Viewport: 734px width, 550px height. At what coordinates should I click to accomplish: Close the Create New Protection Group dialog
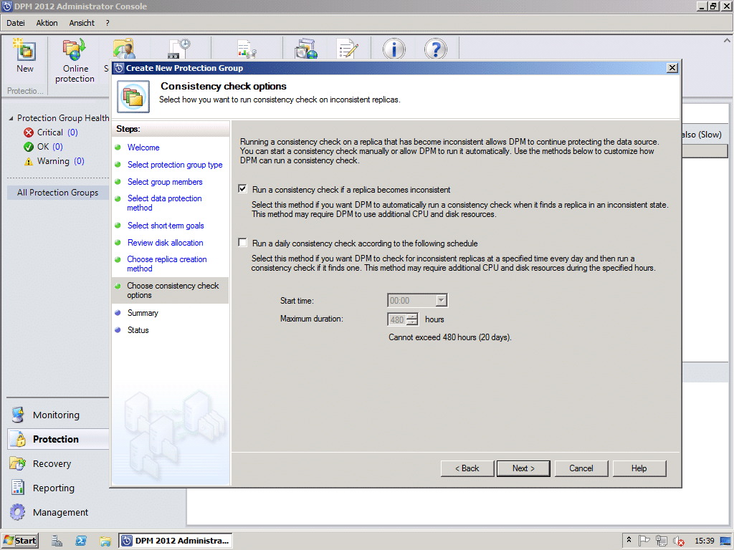(x=672, y=68)
